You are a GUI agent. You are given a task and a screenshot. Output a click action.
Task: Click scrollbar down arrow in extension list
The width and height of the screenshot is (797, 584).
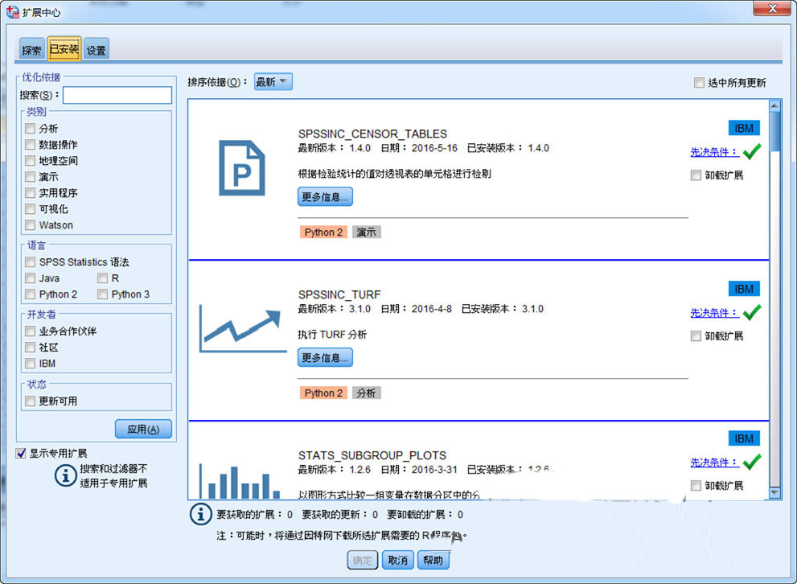coord(775,491)
